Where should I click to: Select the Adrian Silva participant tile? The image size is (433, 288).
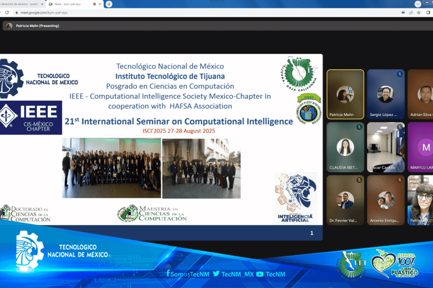420,94
